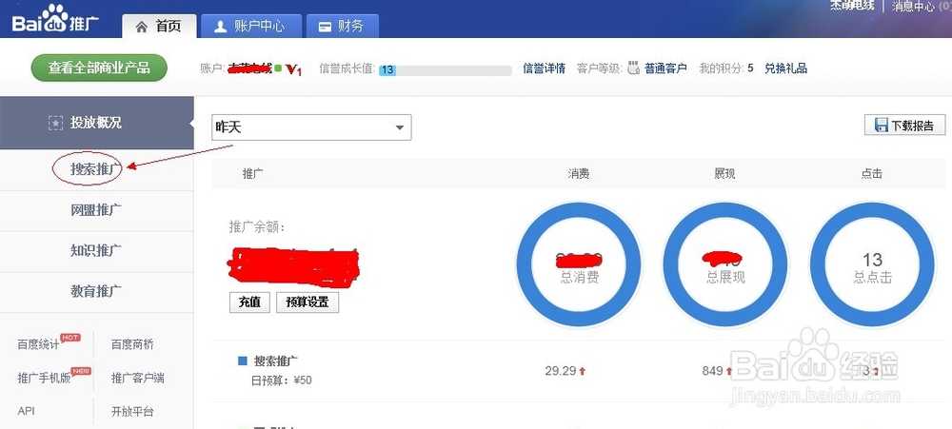Click the 推广 column header
Image resolution: width=952 pixels, height=429 pixels.
253,174
